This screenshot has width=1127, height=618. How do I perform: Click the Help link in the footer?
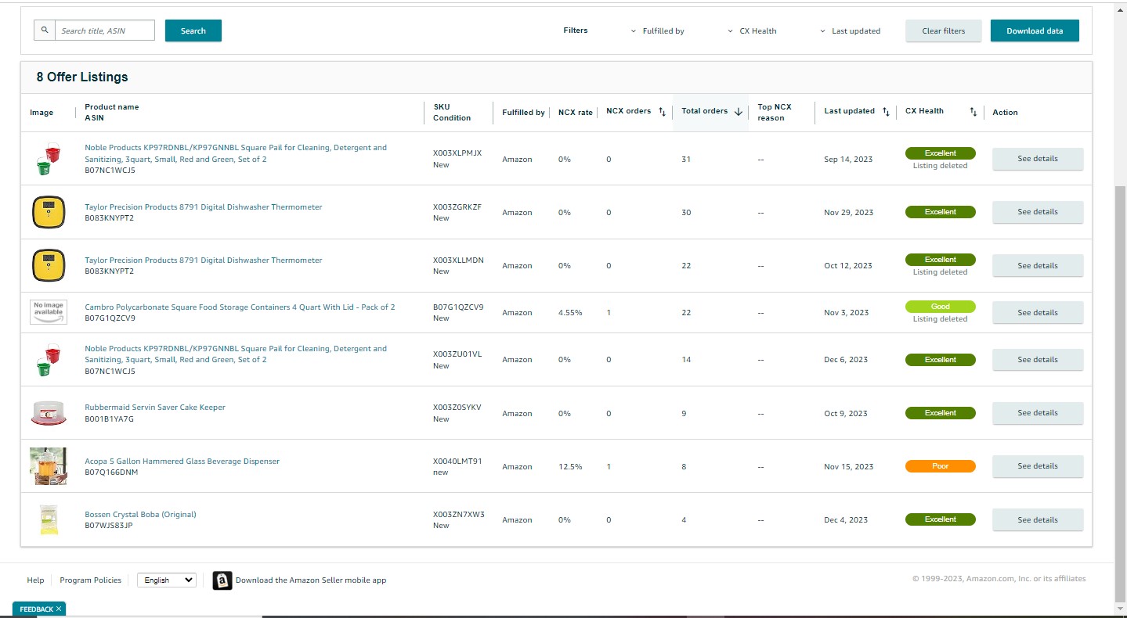click(x=35, y=580)
